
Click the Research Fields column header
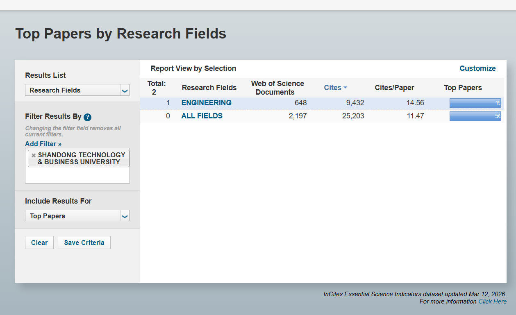[x=209, y=88]
